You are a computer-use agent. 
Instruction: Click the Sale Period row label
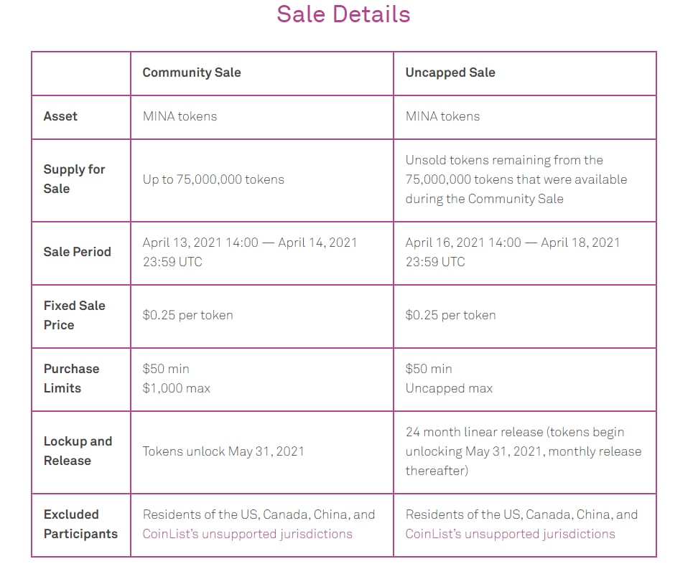[77, 252]
